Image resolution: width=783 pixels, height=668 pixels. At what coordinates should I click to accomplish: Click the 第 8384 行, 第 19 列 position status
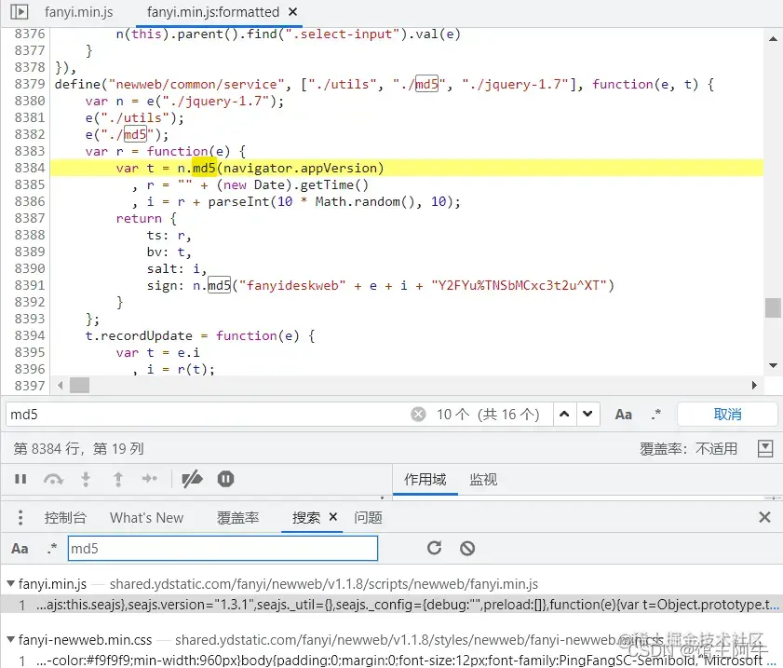click(x=79, y=449)
